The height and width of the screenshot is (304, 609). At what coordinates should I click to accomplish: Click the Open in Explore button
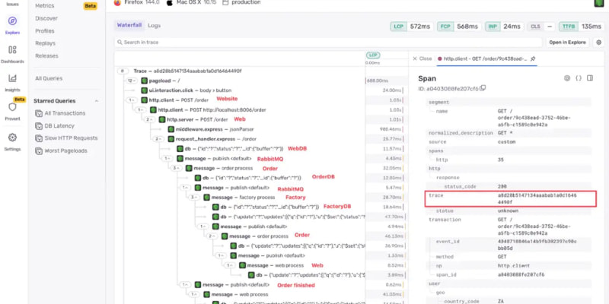(x=567, y=43)
